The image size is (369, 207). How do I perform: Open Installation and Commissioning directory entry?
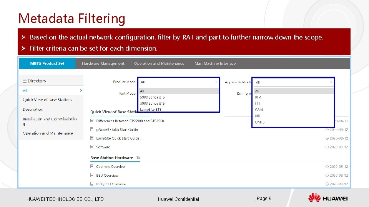pos(50,121)
